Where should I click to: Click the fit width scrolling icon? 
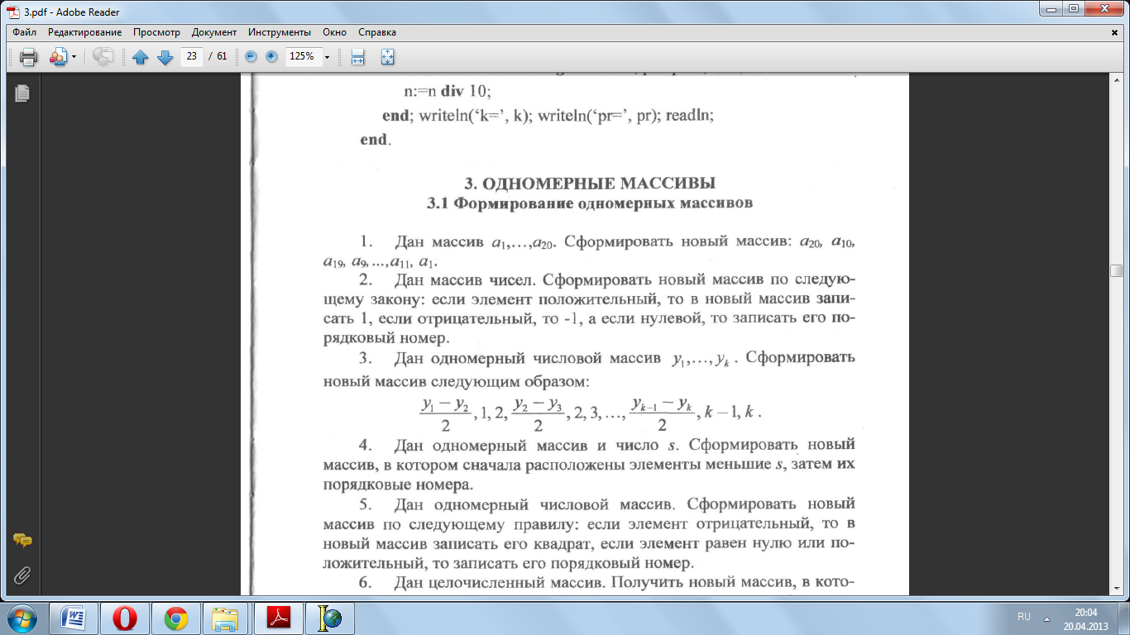(358, 57)
